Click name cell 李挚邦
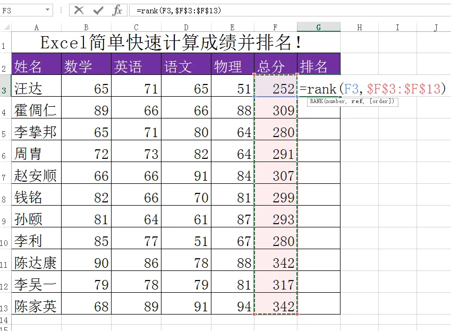This screenshot has height=331, width=451. [x=36, y=130]
